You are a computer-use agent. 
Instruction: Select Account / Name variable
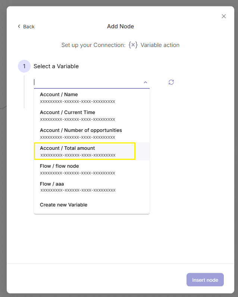92,98
